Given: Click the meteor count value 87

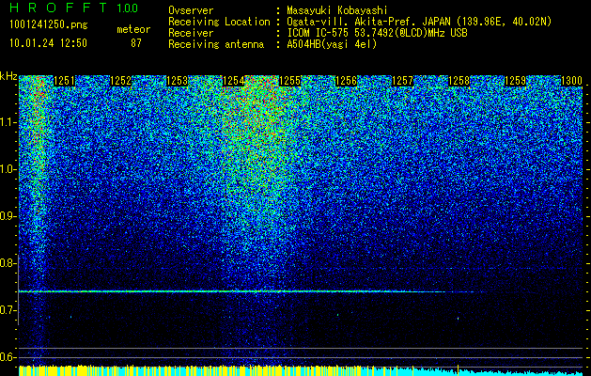Looking at the screenshot, I should tap(136, 43).
